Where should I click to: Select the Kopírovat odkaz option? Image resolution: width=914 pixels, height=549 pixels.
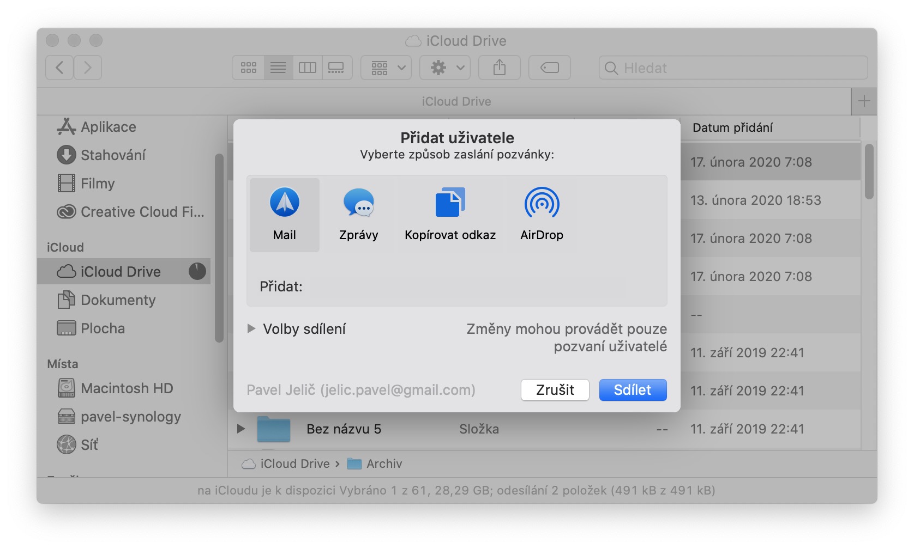pos(450,215)
